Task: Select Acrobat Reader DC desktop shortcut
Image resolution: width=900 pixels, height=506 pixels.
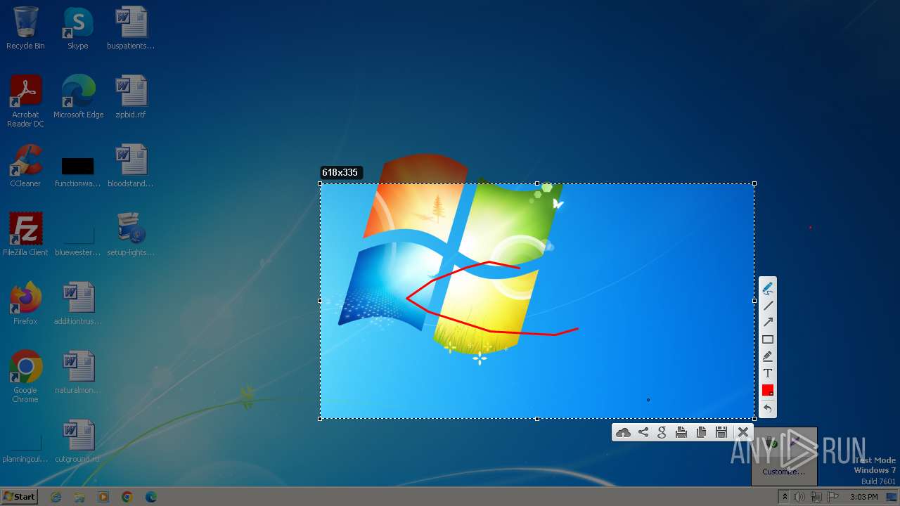Action: pos(25,101)
